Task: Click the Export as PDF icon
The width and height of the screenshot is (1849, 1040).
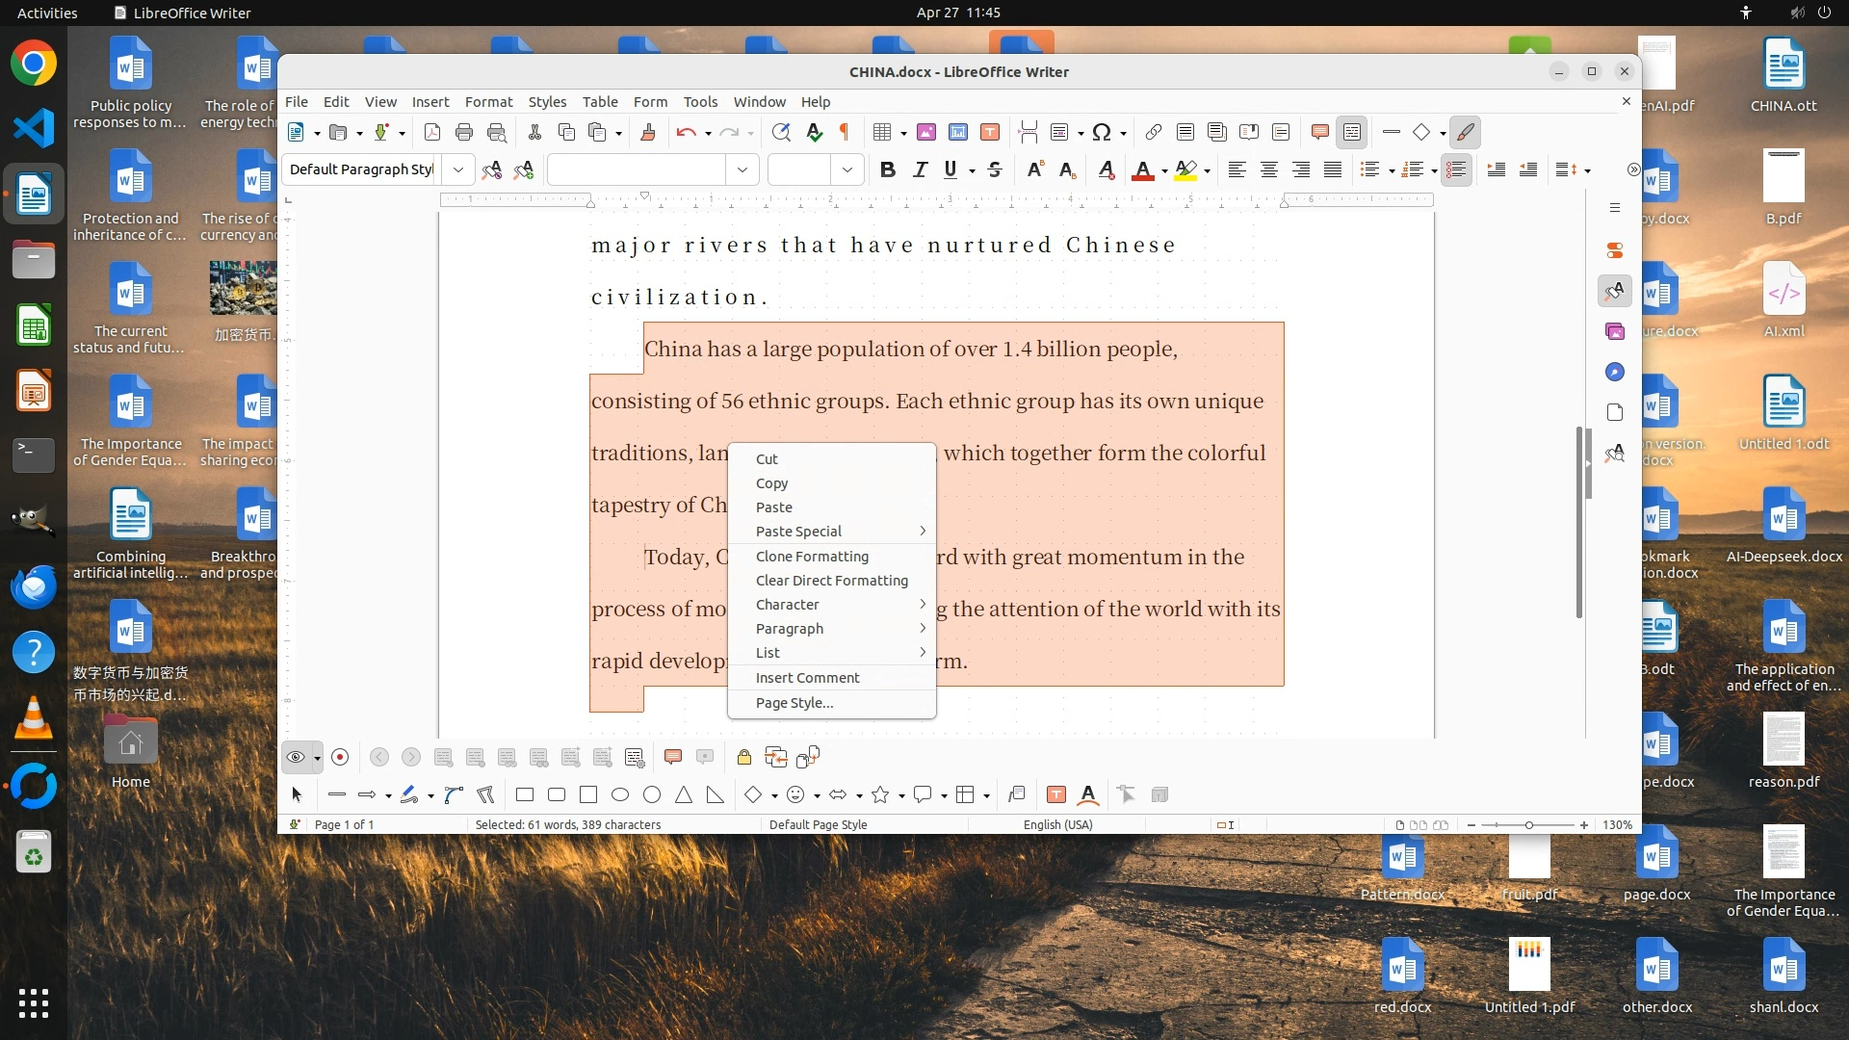Action: 432,133
